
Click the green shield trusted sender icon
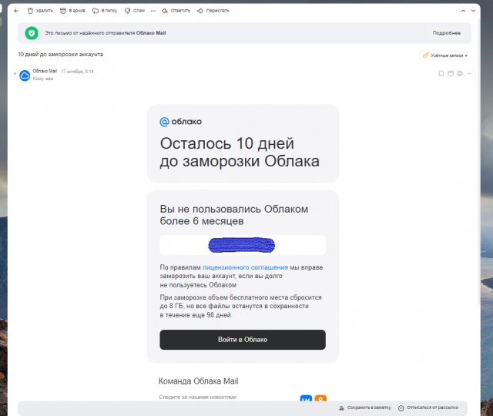pos(32,33)
